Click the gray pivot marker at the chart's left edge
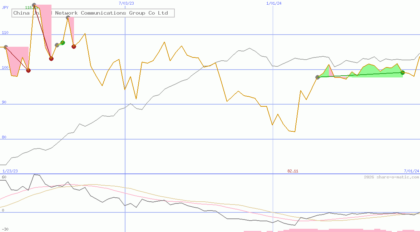420x232 pixels. click(5, 46)
